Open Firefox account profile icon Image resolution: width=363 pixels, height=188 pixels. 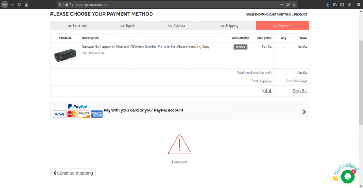pyautogui.click(x=349, y=5)
